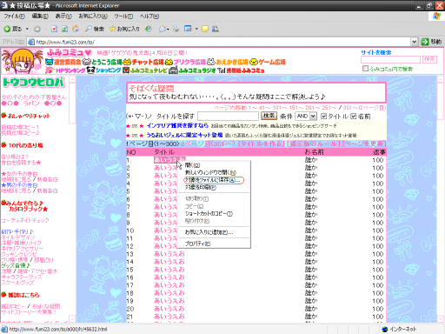Click the winking girl mascot logo
The height and width of the screenshot is (334, 445).
pos(23,61)
